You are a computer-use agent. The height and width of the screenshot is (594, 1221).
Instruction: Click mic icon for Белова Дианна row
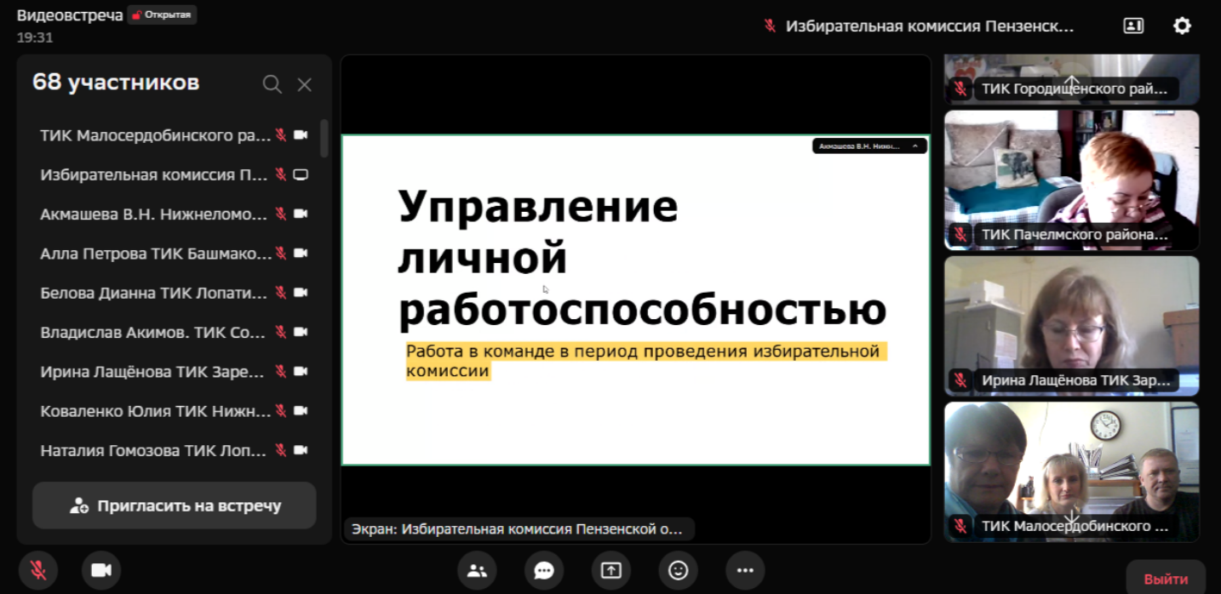pos(280,292)
